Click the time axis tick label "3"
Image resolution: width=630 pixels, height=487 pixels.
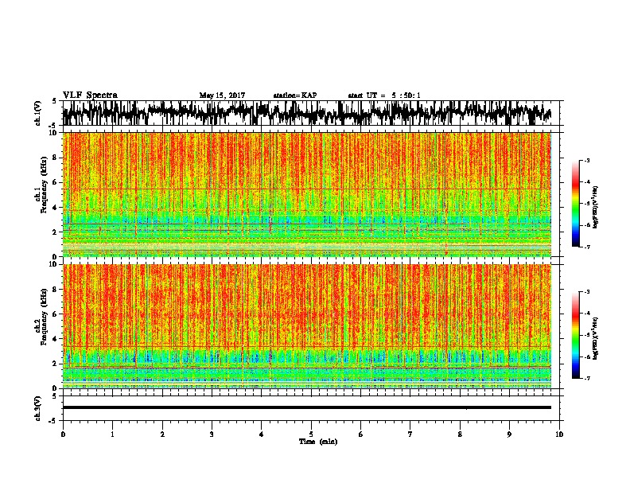[x=212, y=434]
